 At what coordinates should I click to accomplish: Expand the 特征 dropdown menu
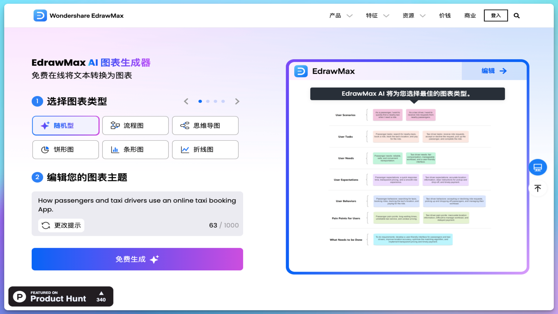(x=378, y=16)
